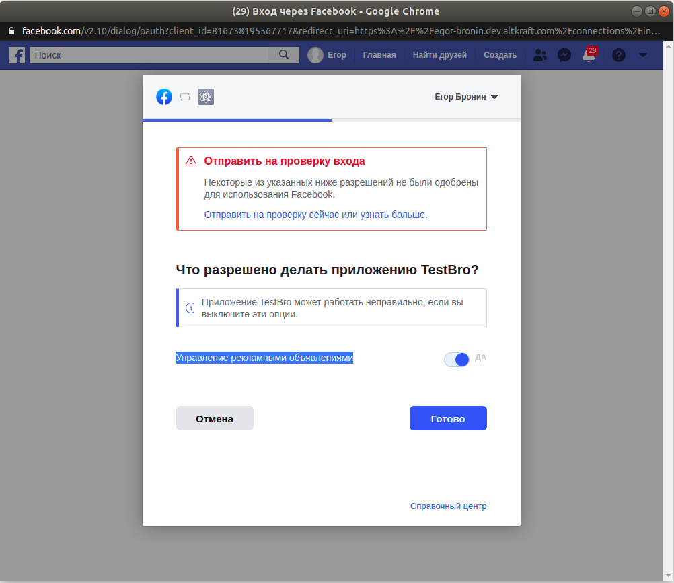
Task: Click the Отмена button
Action: tap(215, 418)
